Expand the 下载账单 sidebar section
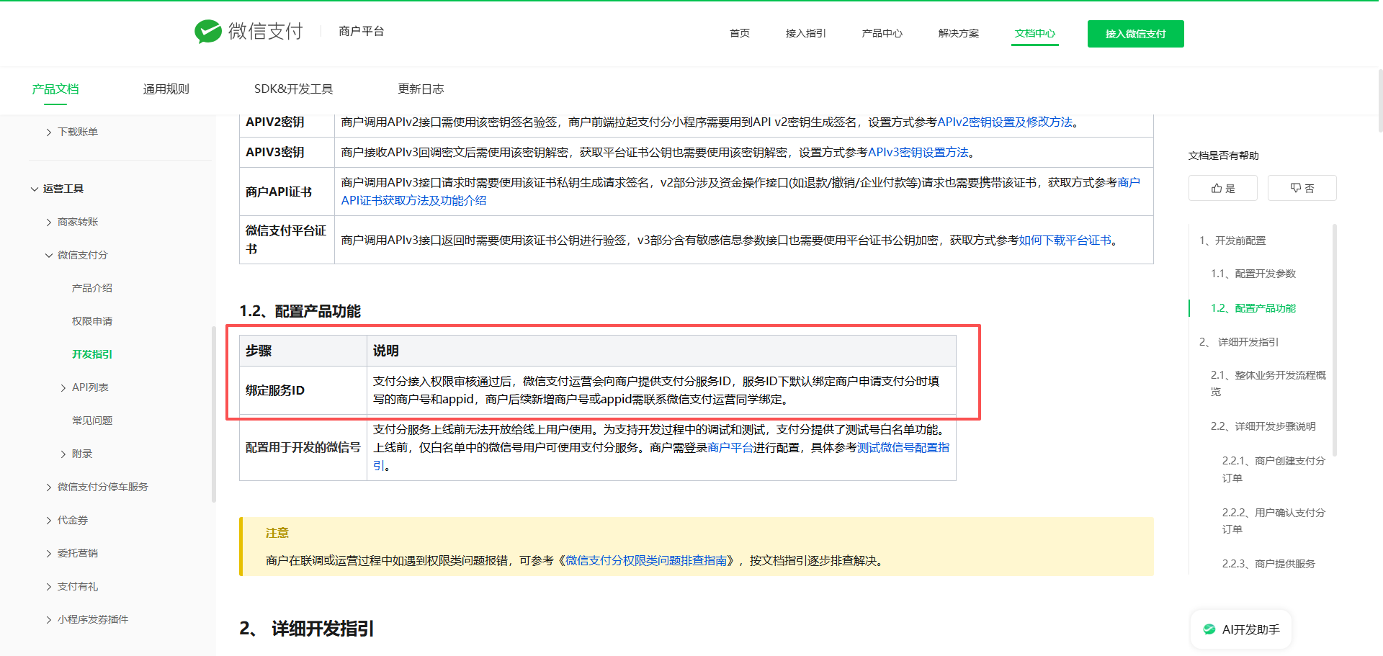 49,132
